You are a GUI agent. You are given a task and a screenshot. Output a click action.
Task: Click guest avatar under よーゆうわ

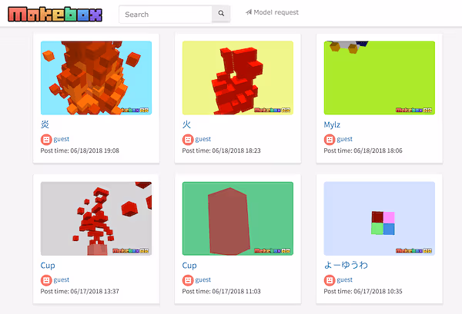[330, 280]
